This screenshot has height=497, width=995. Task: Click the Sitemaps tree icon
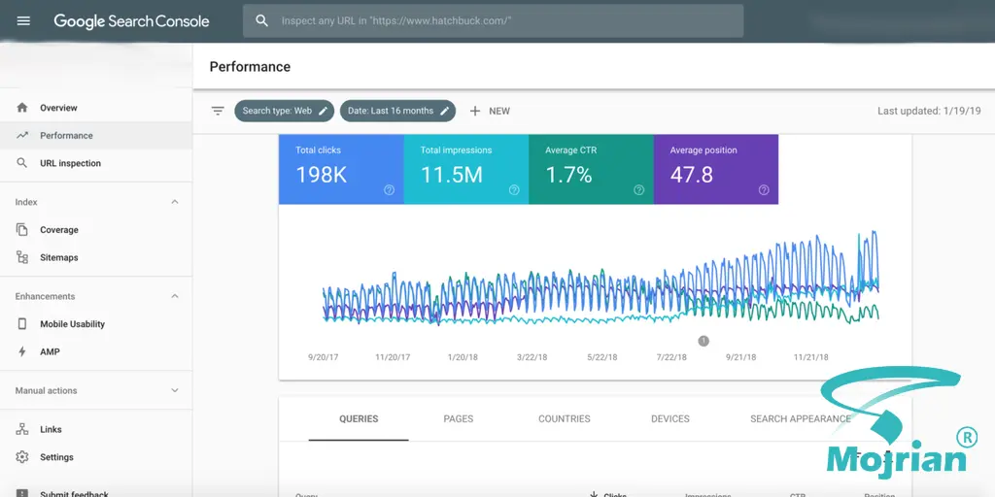[22, 257]
